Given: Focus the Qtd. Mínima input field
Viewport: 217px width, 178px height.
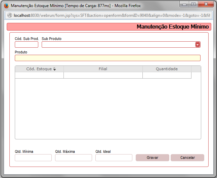Looking at the screenshot, I should point(33,158).
